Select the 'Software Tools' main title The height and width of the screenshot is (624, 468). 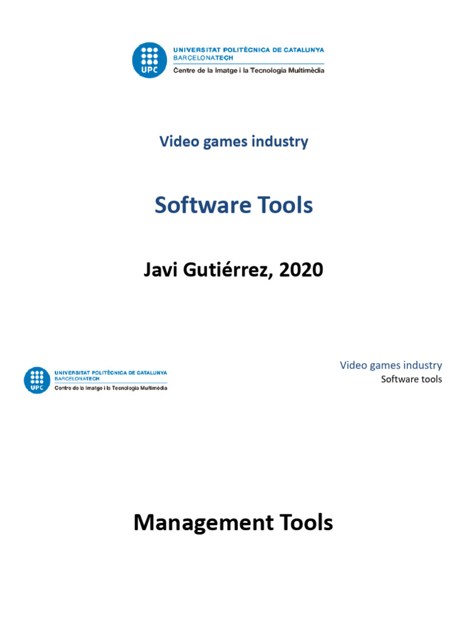[x=233, y=205]
